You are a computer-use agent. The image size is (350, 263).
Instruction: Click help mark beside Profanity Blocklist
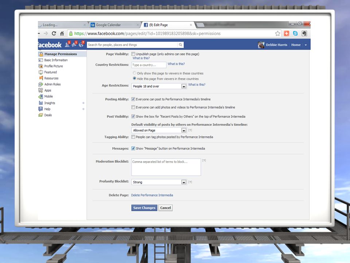pyautogui.click(x=190, y=182)
